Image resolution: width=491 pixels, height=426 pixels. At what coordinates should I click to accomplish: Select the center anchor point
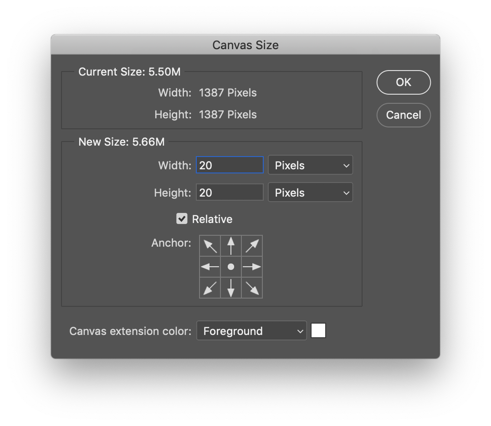pos(231,266)
